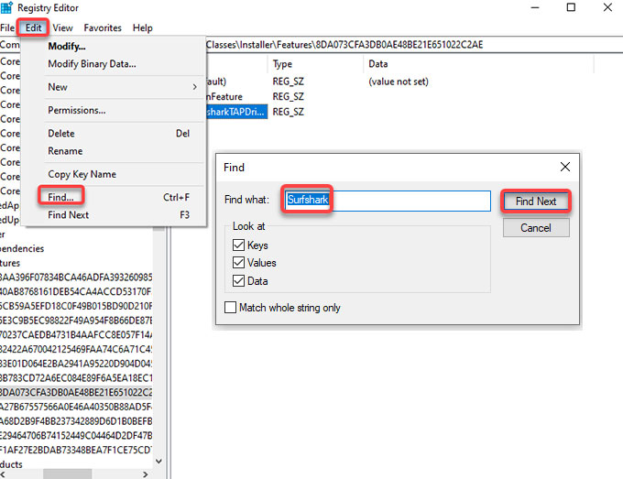This screenshot has width=623, height=479.
Task: Open the View menu
Action: [x=63, y=27]
